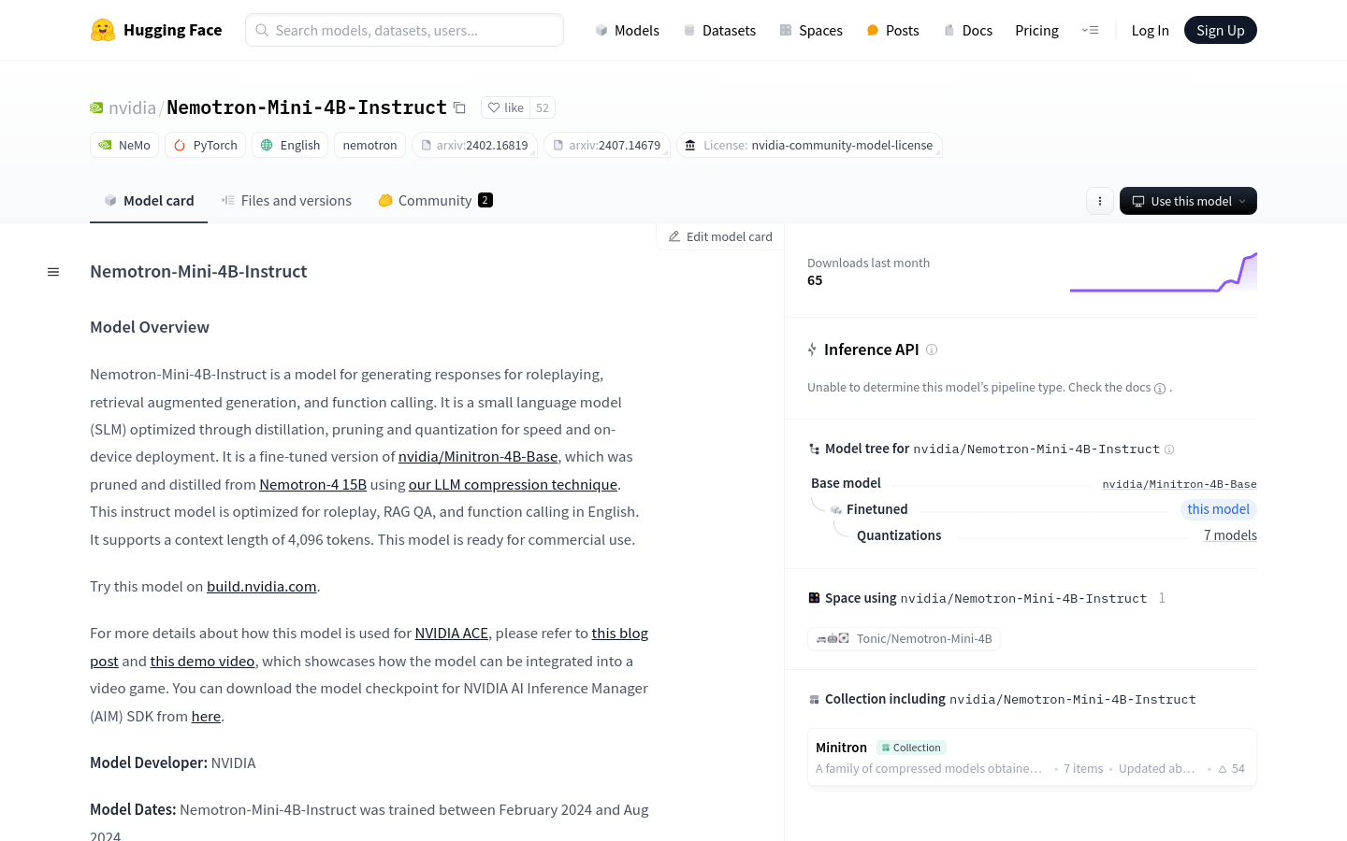Click the Sign Up button
The width and height of the screenshot is (1347, 841).
(x=1220, y=30)
